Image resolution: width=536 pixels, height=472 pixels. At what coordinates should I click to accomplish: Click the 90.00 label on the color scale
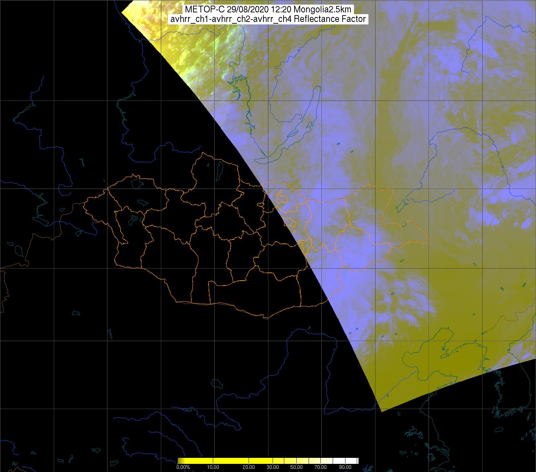click(x=345, y=467)
